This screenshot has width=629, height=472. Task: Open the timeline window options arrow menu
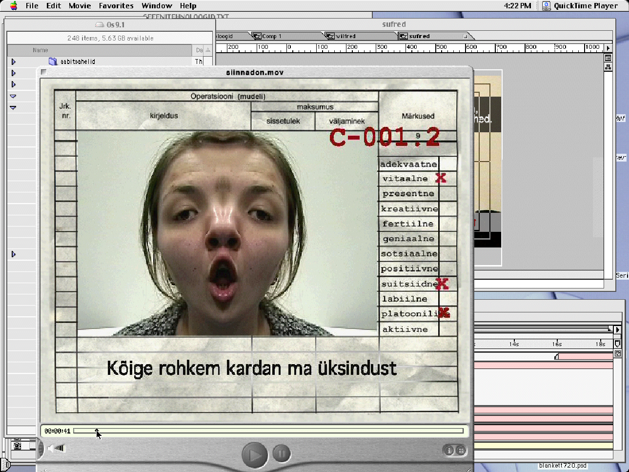coord(617,330)
